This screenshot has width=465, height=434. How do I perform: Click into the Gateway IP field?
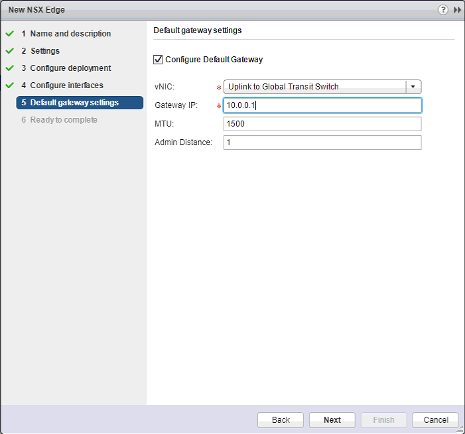point(322,105)
